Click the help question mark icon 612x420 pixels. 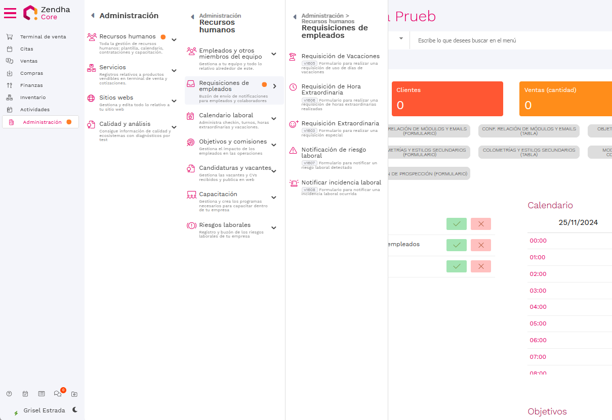(x=9, y=394)
